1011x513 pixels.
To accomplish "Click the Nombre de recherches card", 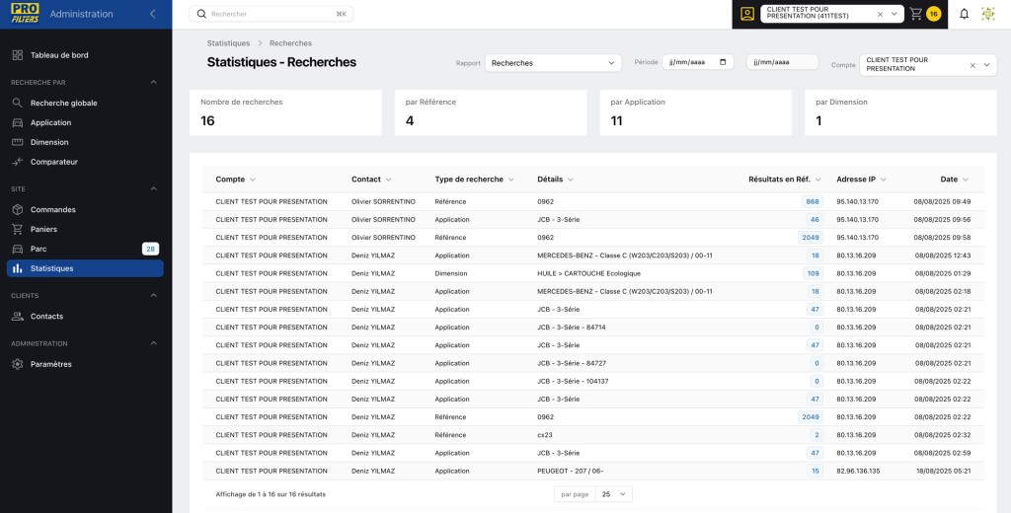I will click(285, 112).
